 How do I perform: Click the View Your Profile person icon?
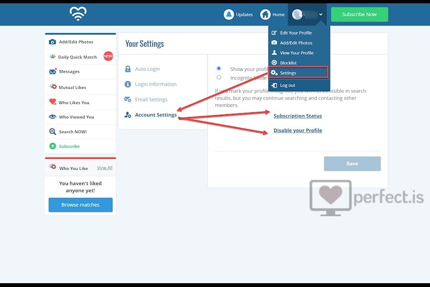274,53
